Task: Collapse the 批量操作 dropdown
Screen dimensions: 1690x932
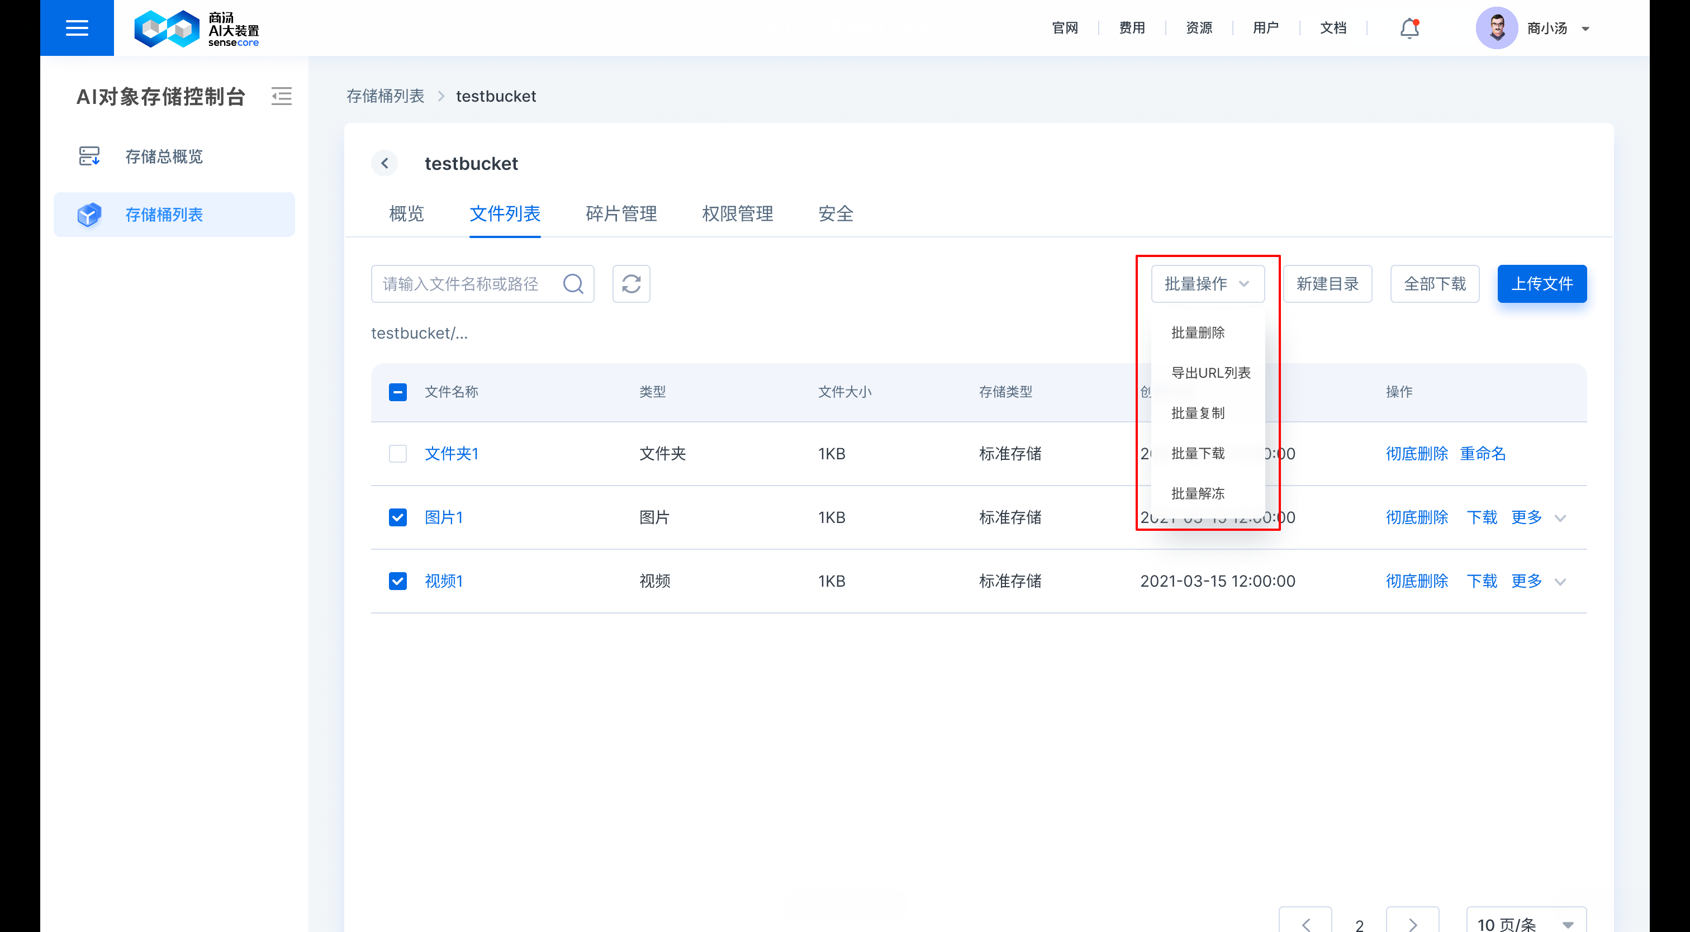Action: pyautogui.click(x=1207, y=284)
